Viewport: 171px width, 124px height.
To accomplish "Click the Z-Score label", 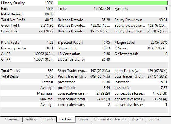I will (121, 48).
